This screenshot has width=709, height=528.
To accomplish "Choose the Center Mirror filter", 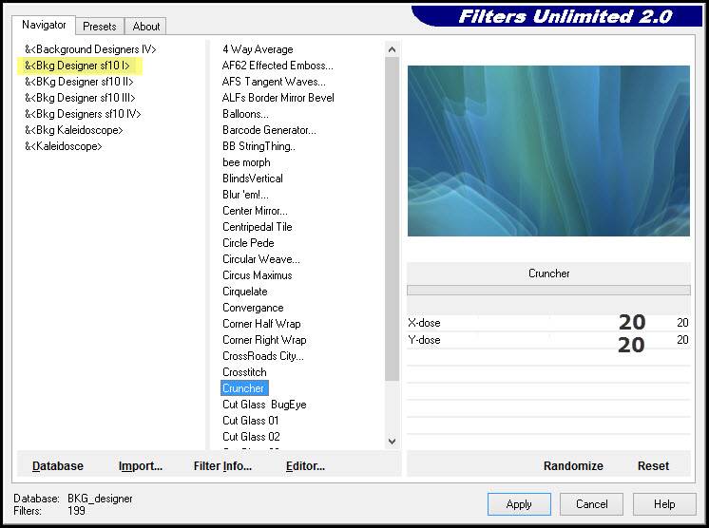I will (255, 211).
